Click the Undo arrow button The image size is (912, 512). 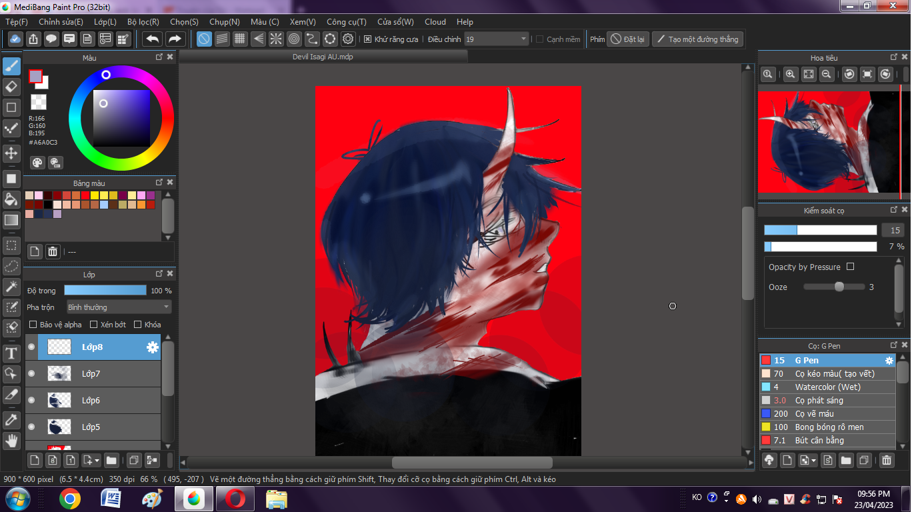(153, 39)
